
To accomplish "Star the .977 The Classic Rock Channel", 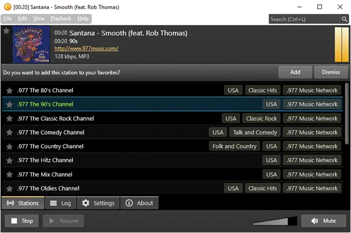I will (x=10, y=118).
